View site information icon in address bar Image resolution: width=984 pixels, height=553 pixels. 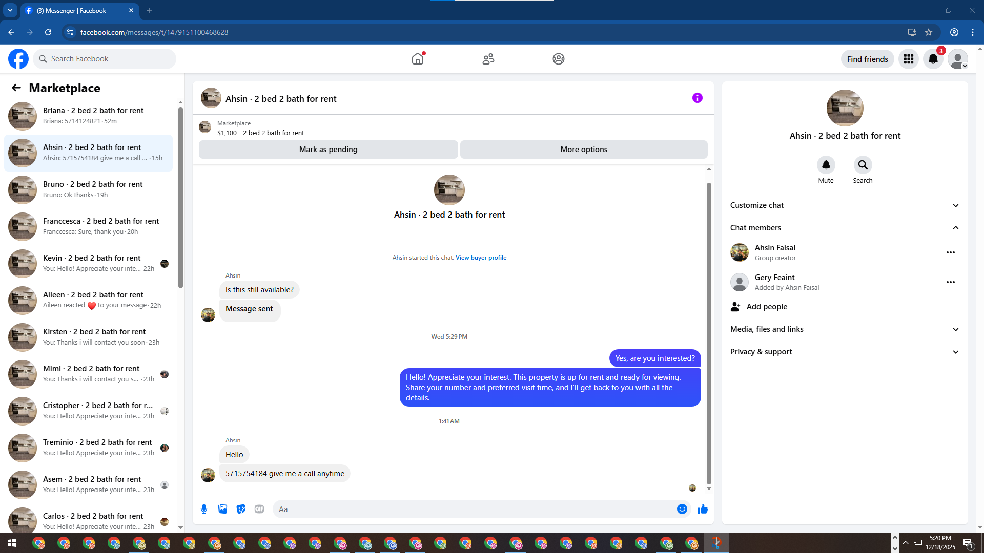(x=70, y=32)
